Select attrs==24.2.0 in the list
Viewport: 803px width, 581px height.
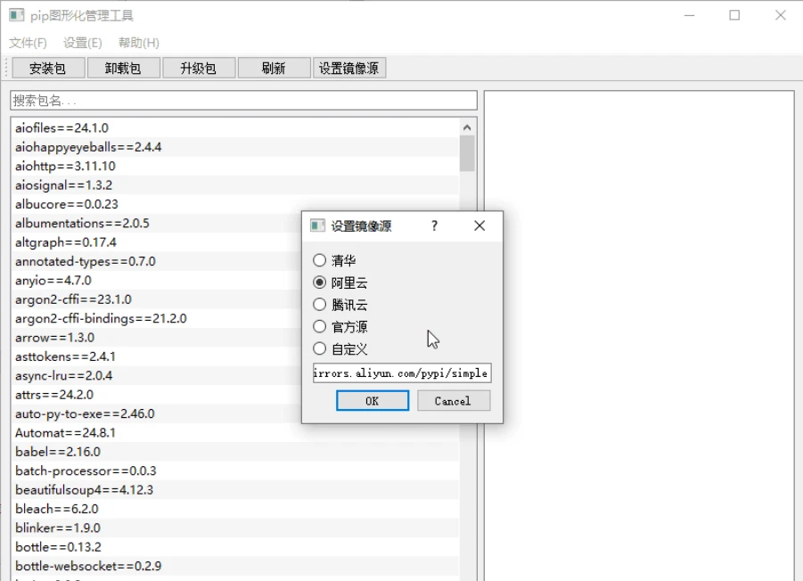tap(156, 395)
